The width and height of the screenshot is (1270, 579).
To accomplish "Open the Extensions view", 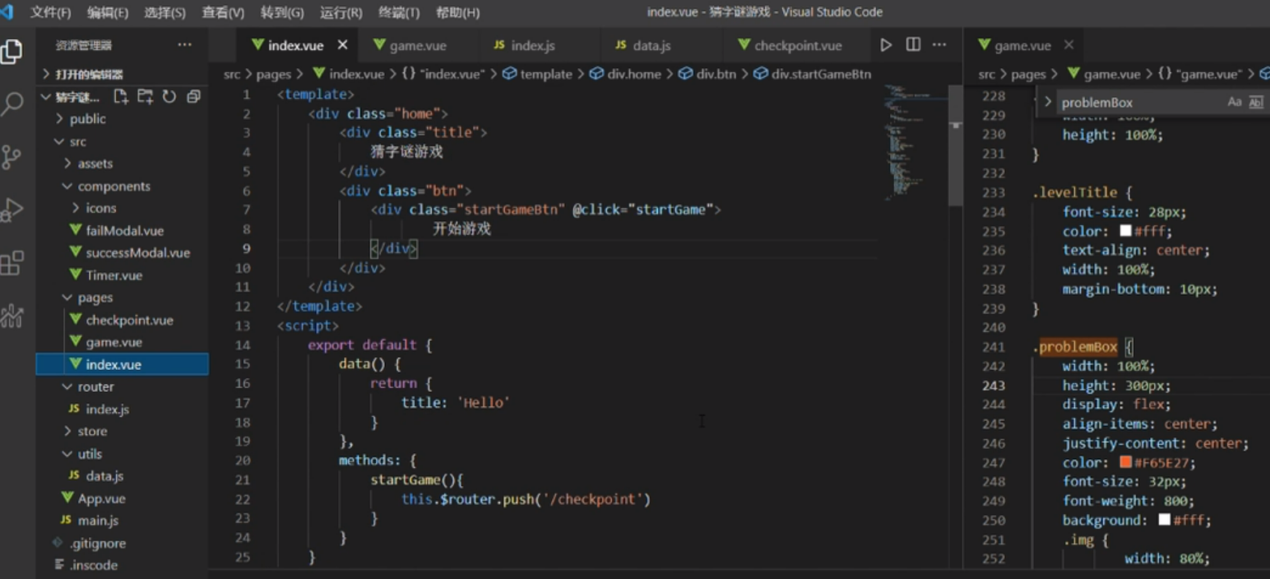I will [x=12, y=263].
